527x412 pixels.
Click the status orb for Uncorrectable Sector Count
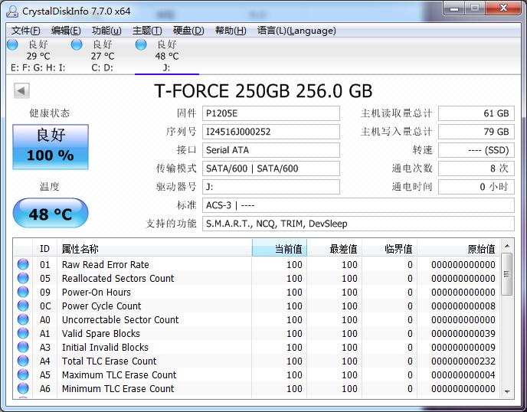[23, 319]
